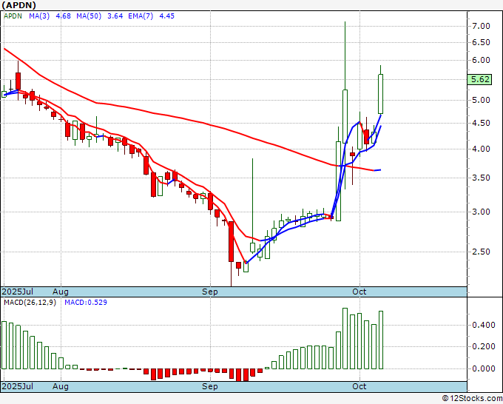Click the 4.50 price axis label
The height and width of the screenshot is (404, 503).
pyautogui.click(x=481, y=124)
